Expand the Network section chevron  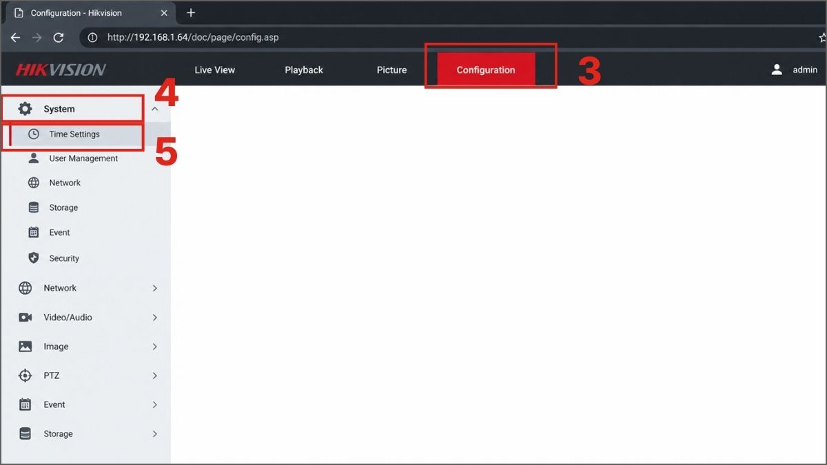click(155, 288)
